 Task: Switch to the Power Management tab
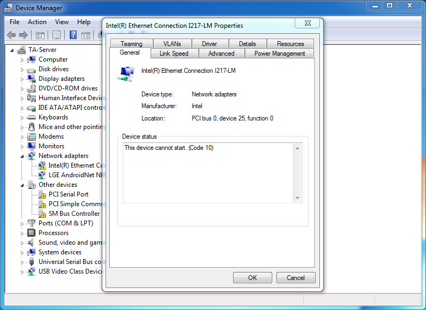click(x=280, y=54)
